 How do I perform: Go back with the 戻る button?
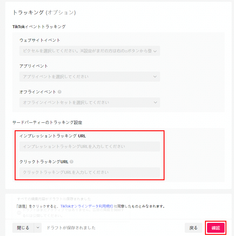[x=193, y=228]
